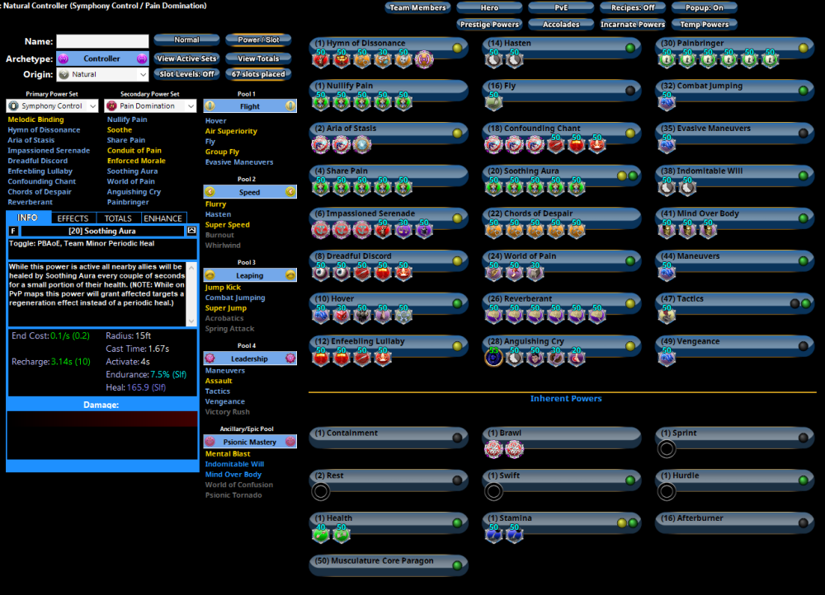Click the Controller archetype icon beside the dropdown
The image size is (825, 595).
click(63, 58)
